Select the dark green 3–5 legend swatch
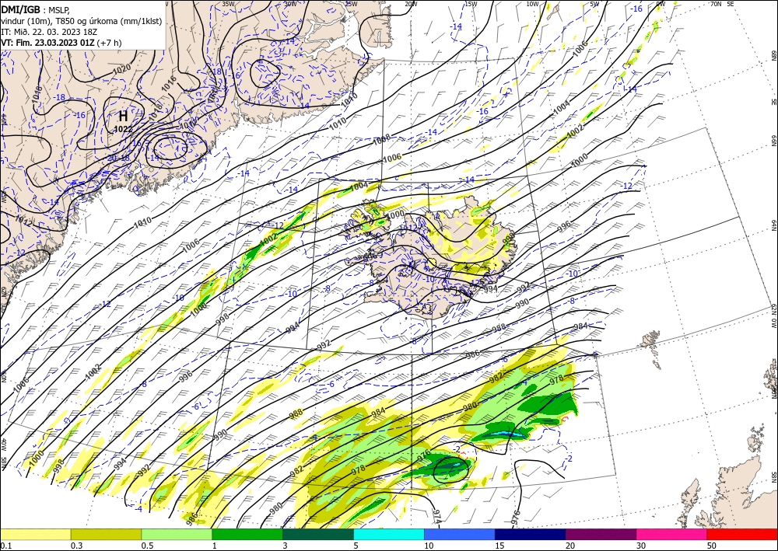This screenshot has width=778, height=551. point(318,534)
